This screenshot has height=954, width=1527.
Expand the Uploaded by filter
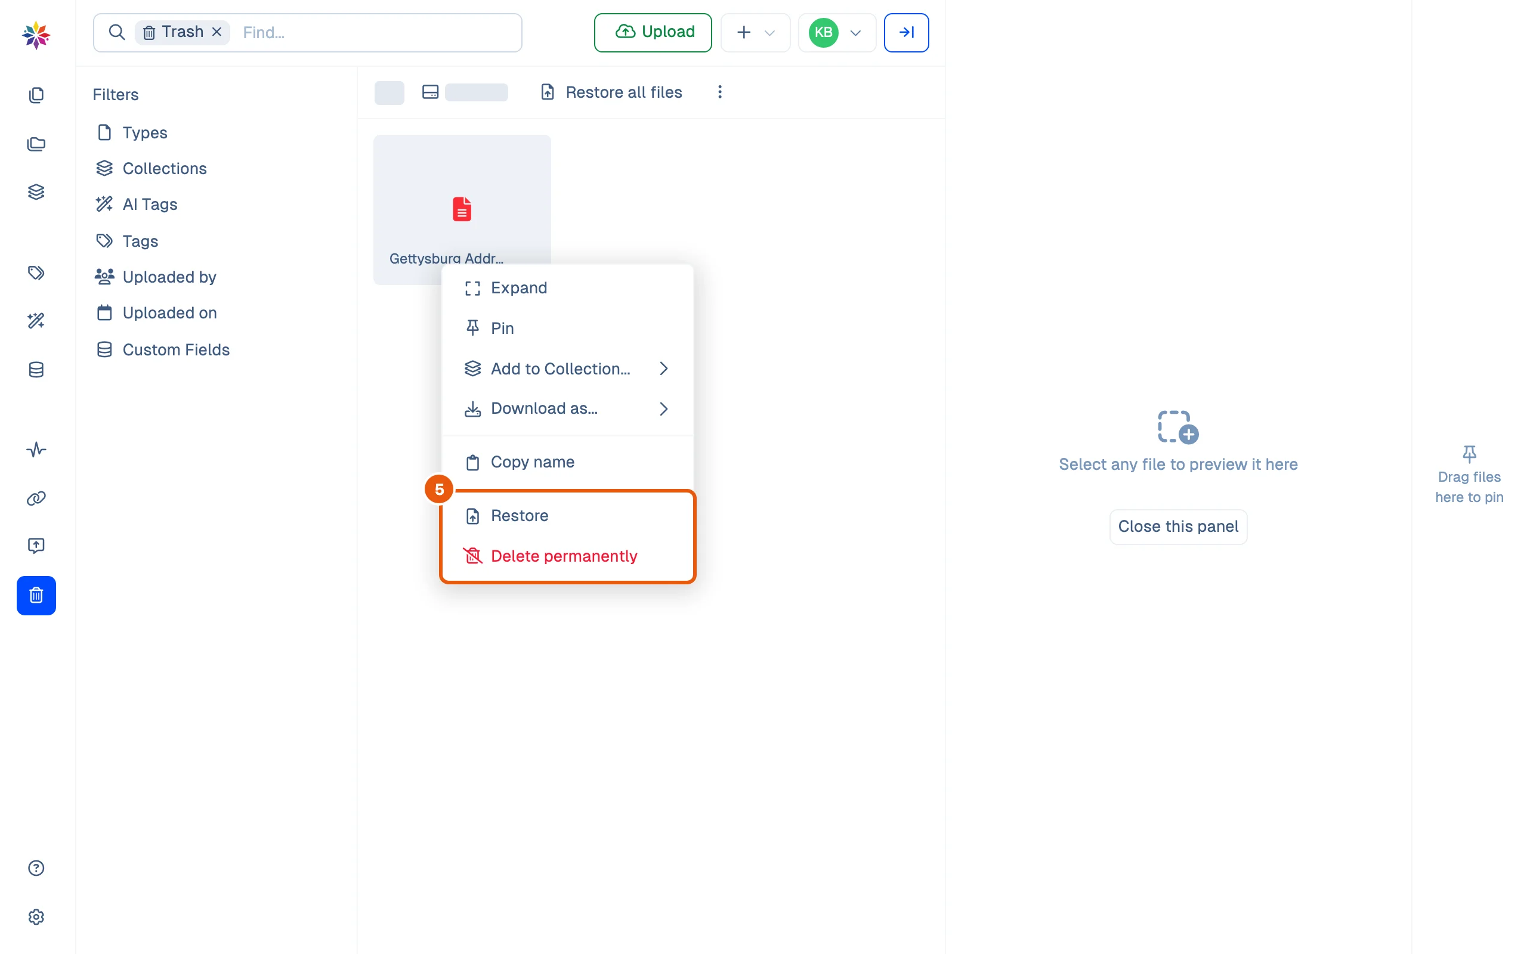(x=155, y=277)
